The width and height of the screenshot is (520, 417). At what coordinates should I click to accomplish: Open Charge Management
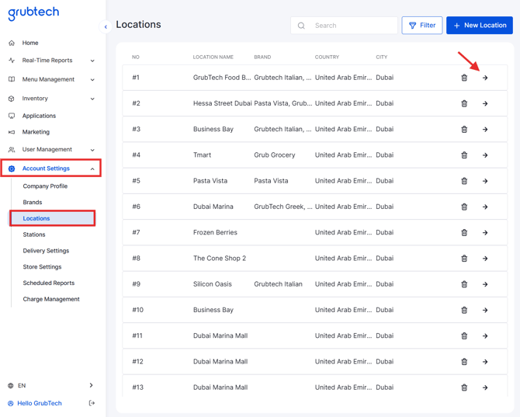click(x=51, y=299)
